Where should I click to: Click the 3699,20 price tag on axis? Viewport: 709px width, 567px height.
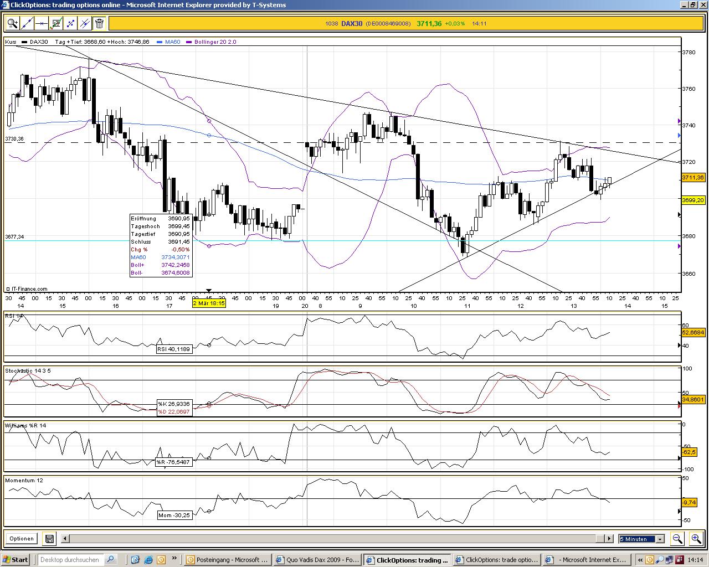[x=693, y=200]
